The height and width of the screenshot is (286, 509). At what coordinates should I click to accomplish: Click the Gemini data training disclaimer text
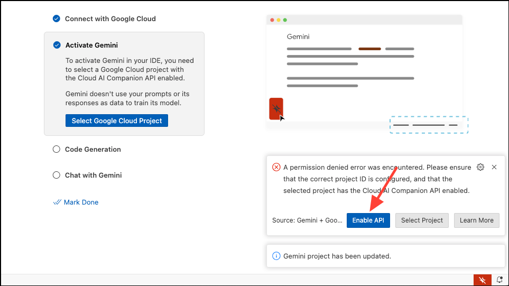(x=127, y=98)
